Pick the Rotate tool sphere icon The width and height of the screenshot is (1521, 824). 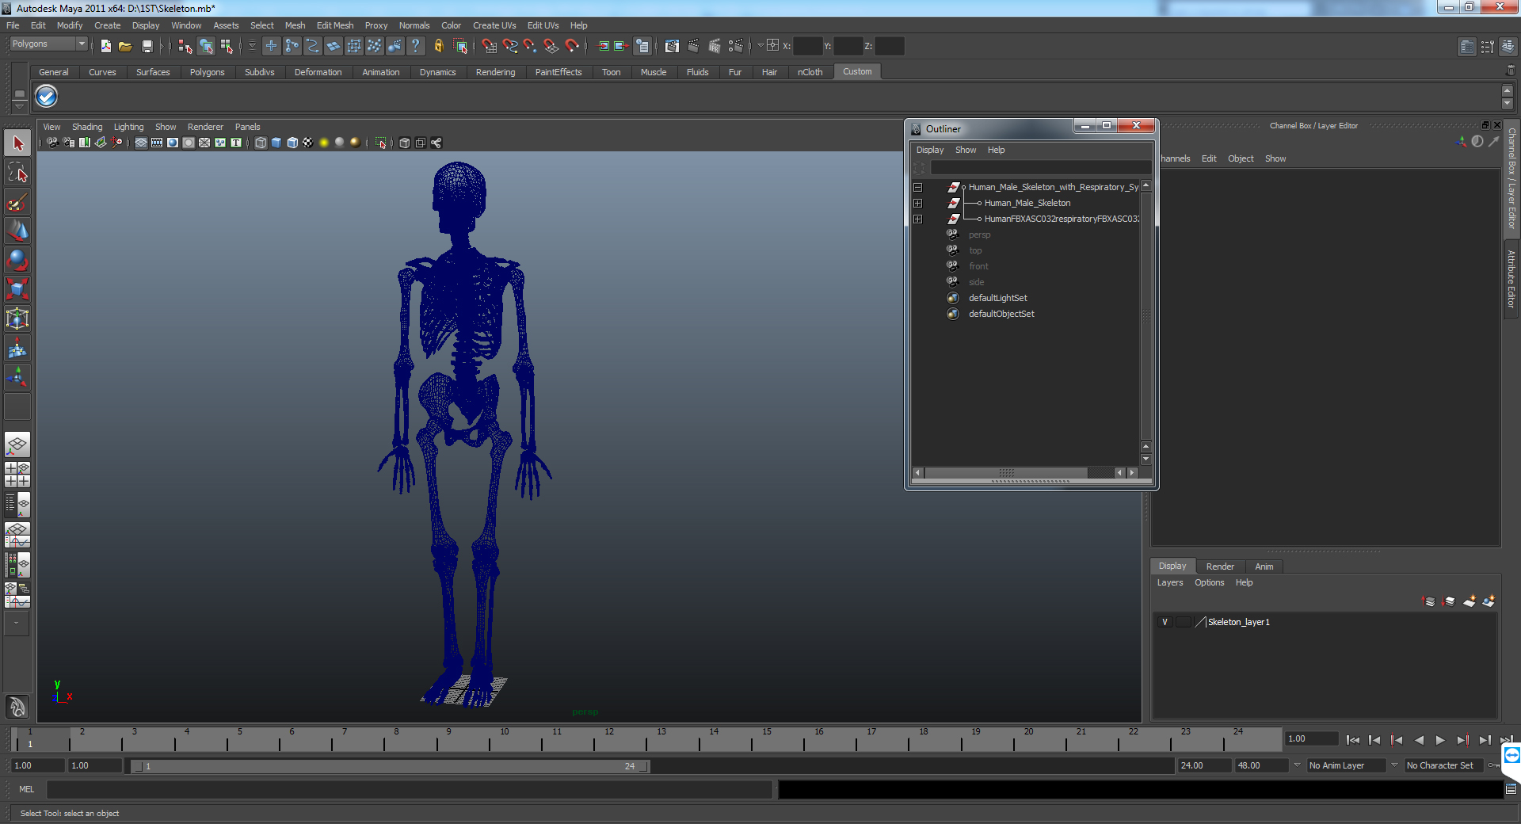click(17, 260)
